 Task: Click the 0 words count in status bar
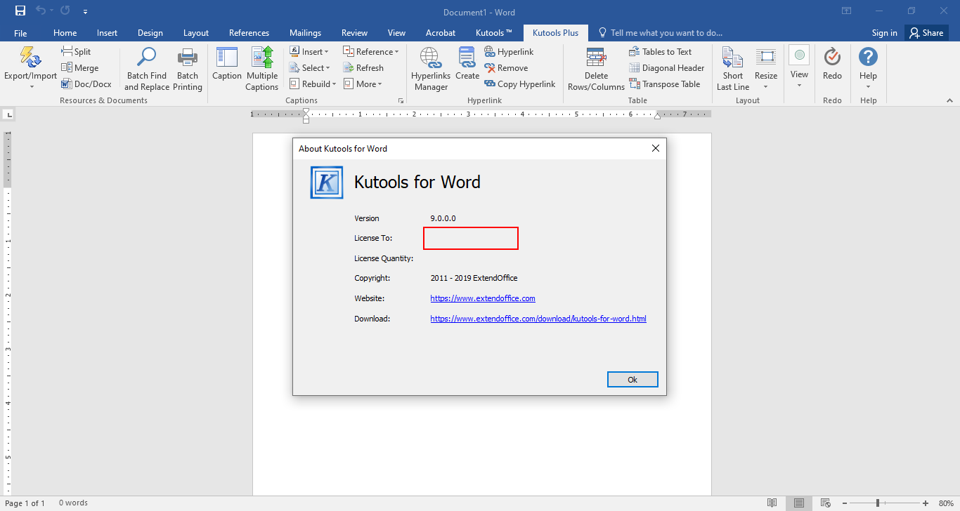click(x=73, y=503)
